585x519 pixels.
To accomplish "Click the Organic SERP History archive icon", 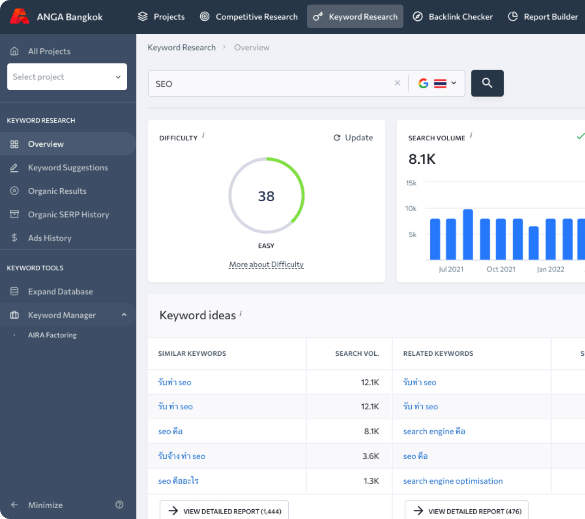I will coord(14,214).
